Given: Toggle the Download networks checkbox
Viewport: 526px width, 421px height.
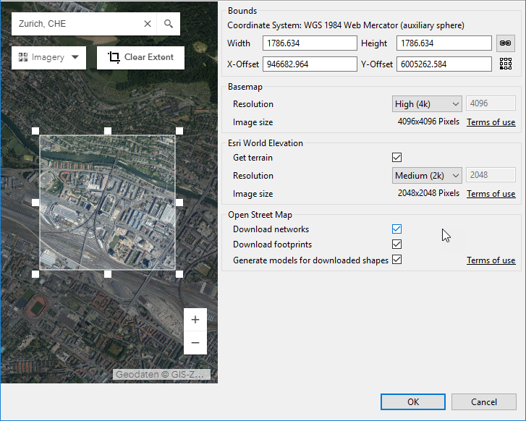Looking at the screenshot, I should coord(396,229).
